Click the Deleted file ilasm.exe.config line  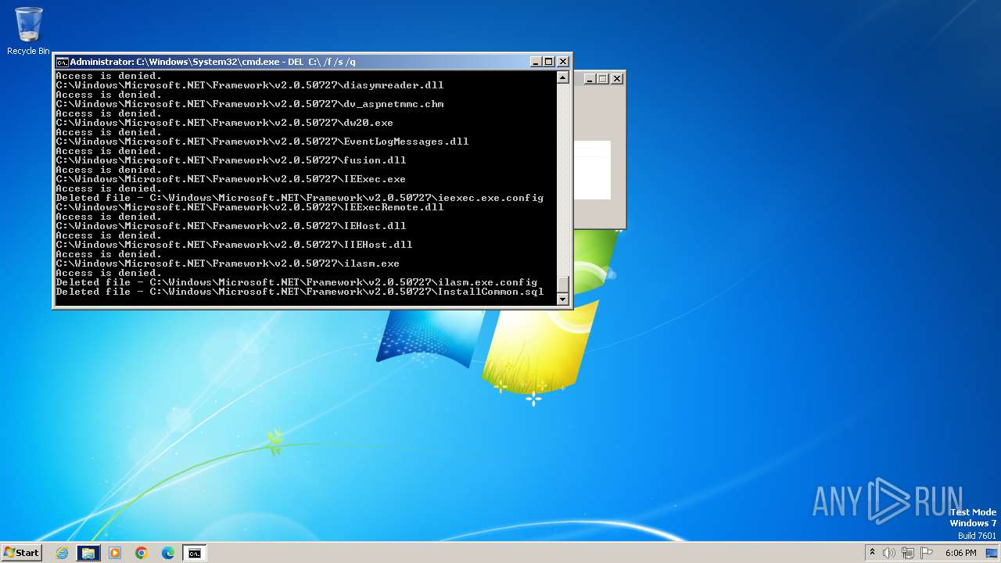[296, 282]
